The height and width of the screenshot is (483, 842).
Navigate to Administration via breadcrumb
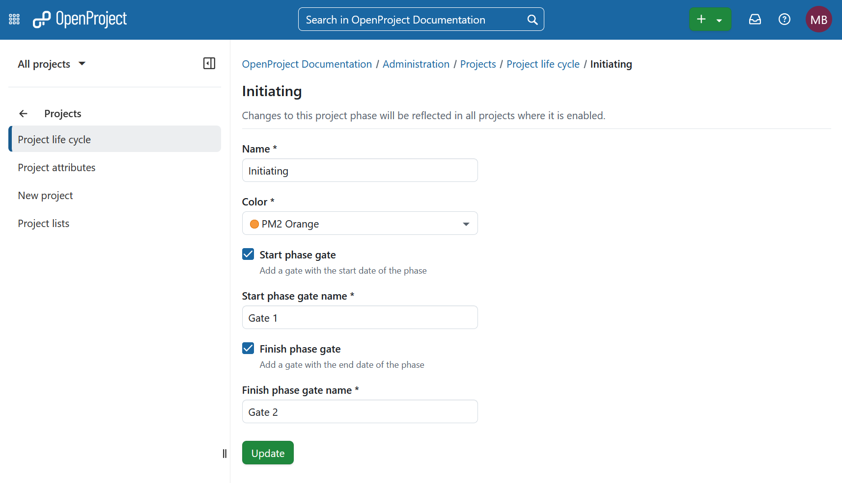[x=416, y=64]
